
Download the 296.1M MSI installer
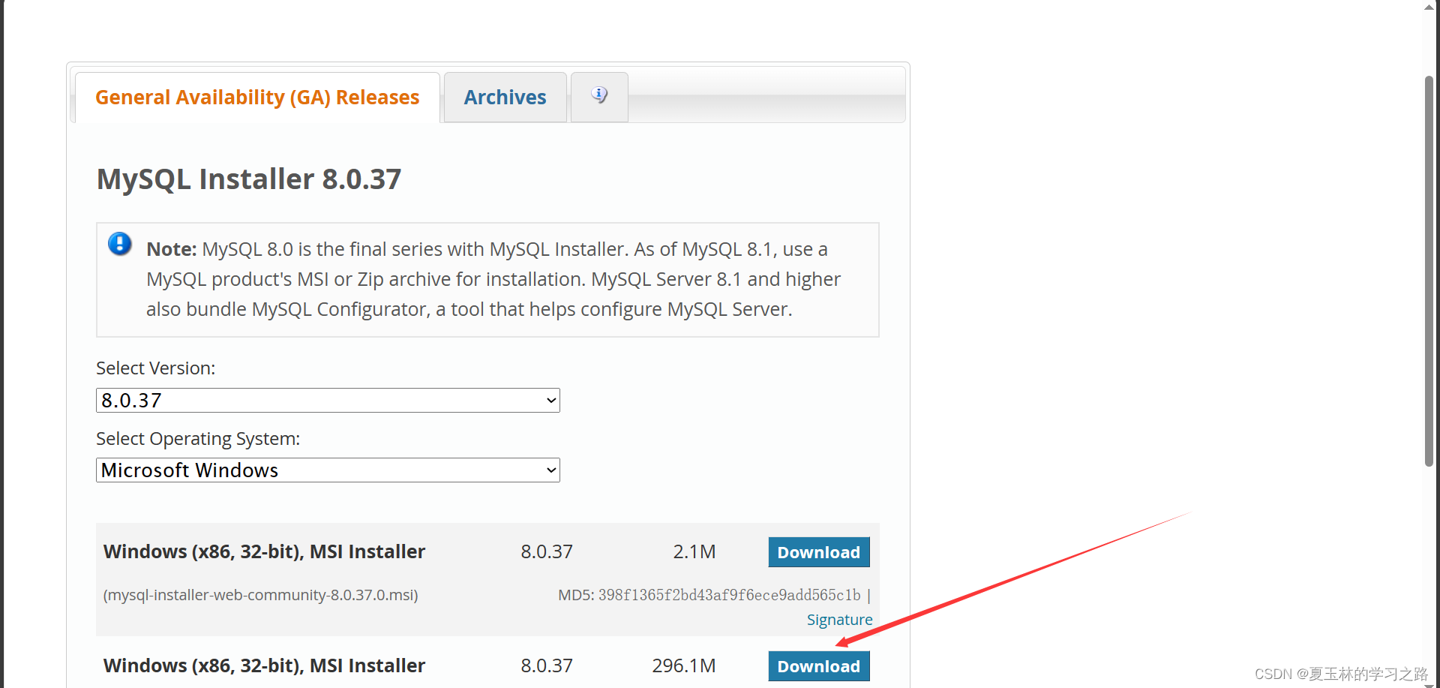coord(819,666)
